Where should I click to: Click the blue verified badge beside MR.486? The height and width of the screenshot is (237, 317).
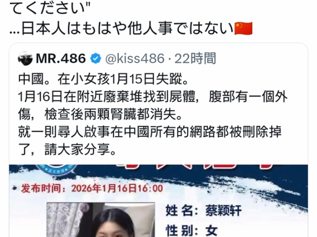(x=95, y=58)
